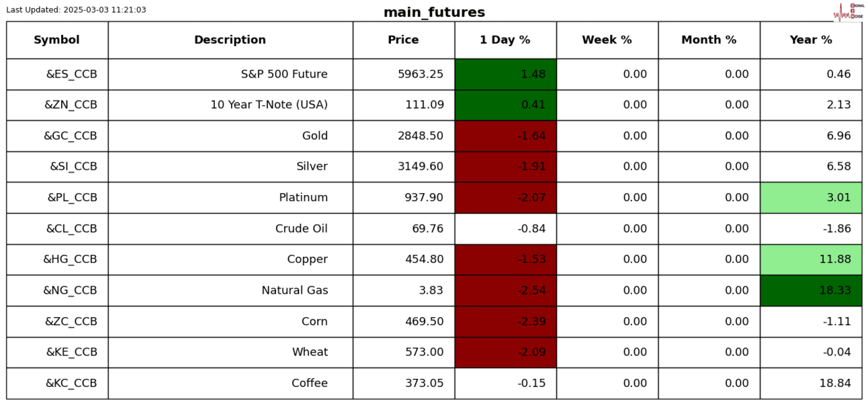This screenshot has height=405, width=868.
Task: Click the 1 Day % column header
Action: [505, 40]
